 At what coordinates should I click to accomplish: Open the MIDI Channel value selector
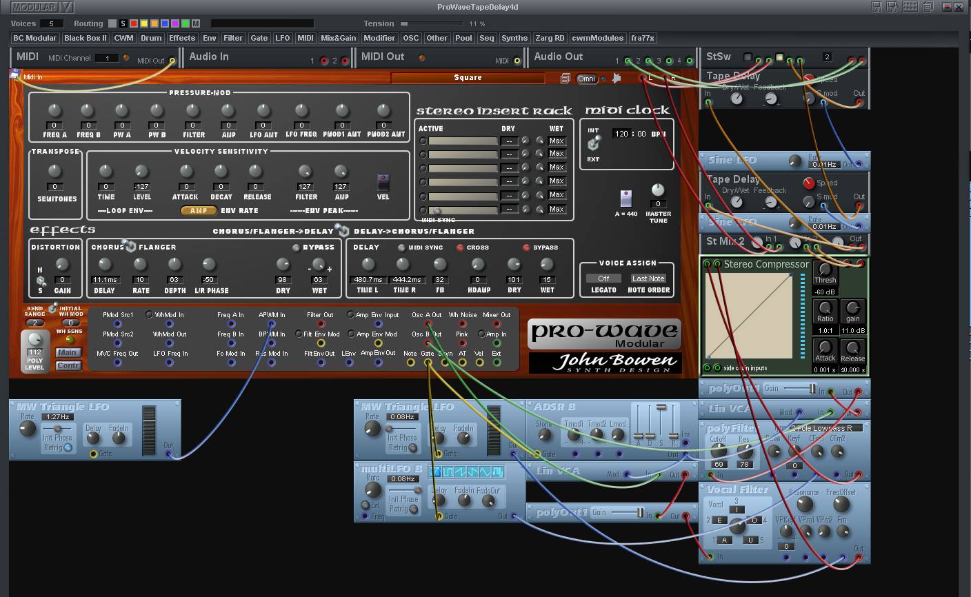(x=107, y=58)
